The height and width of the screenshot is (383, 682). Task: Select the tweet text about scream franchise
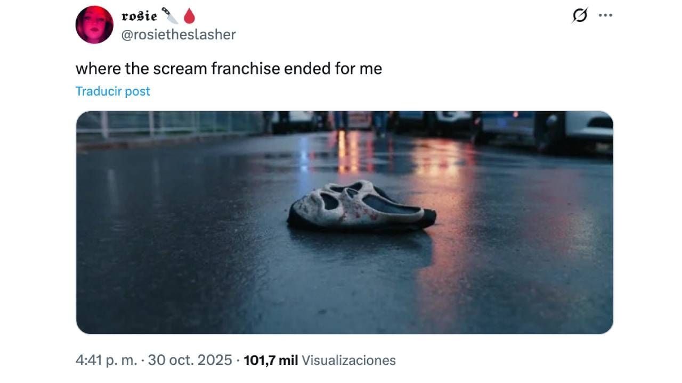pyautogui.click(x=229, y=69)
